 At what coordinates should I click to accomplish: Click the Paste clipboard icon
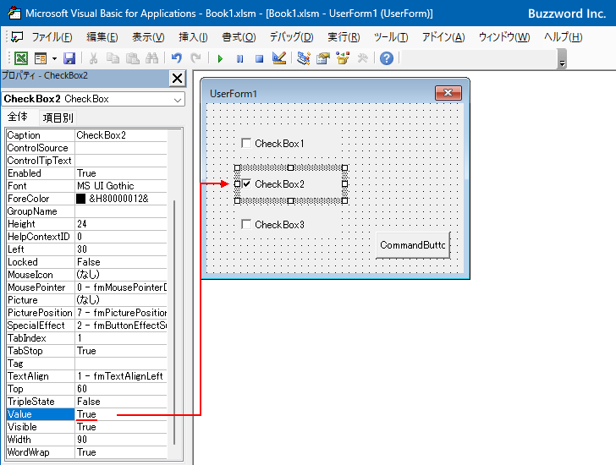click(132, 58)
